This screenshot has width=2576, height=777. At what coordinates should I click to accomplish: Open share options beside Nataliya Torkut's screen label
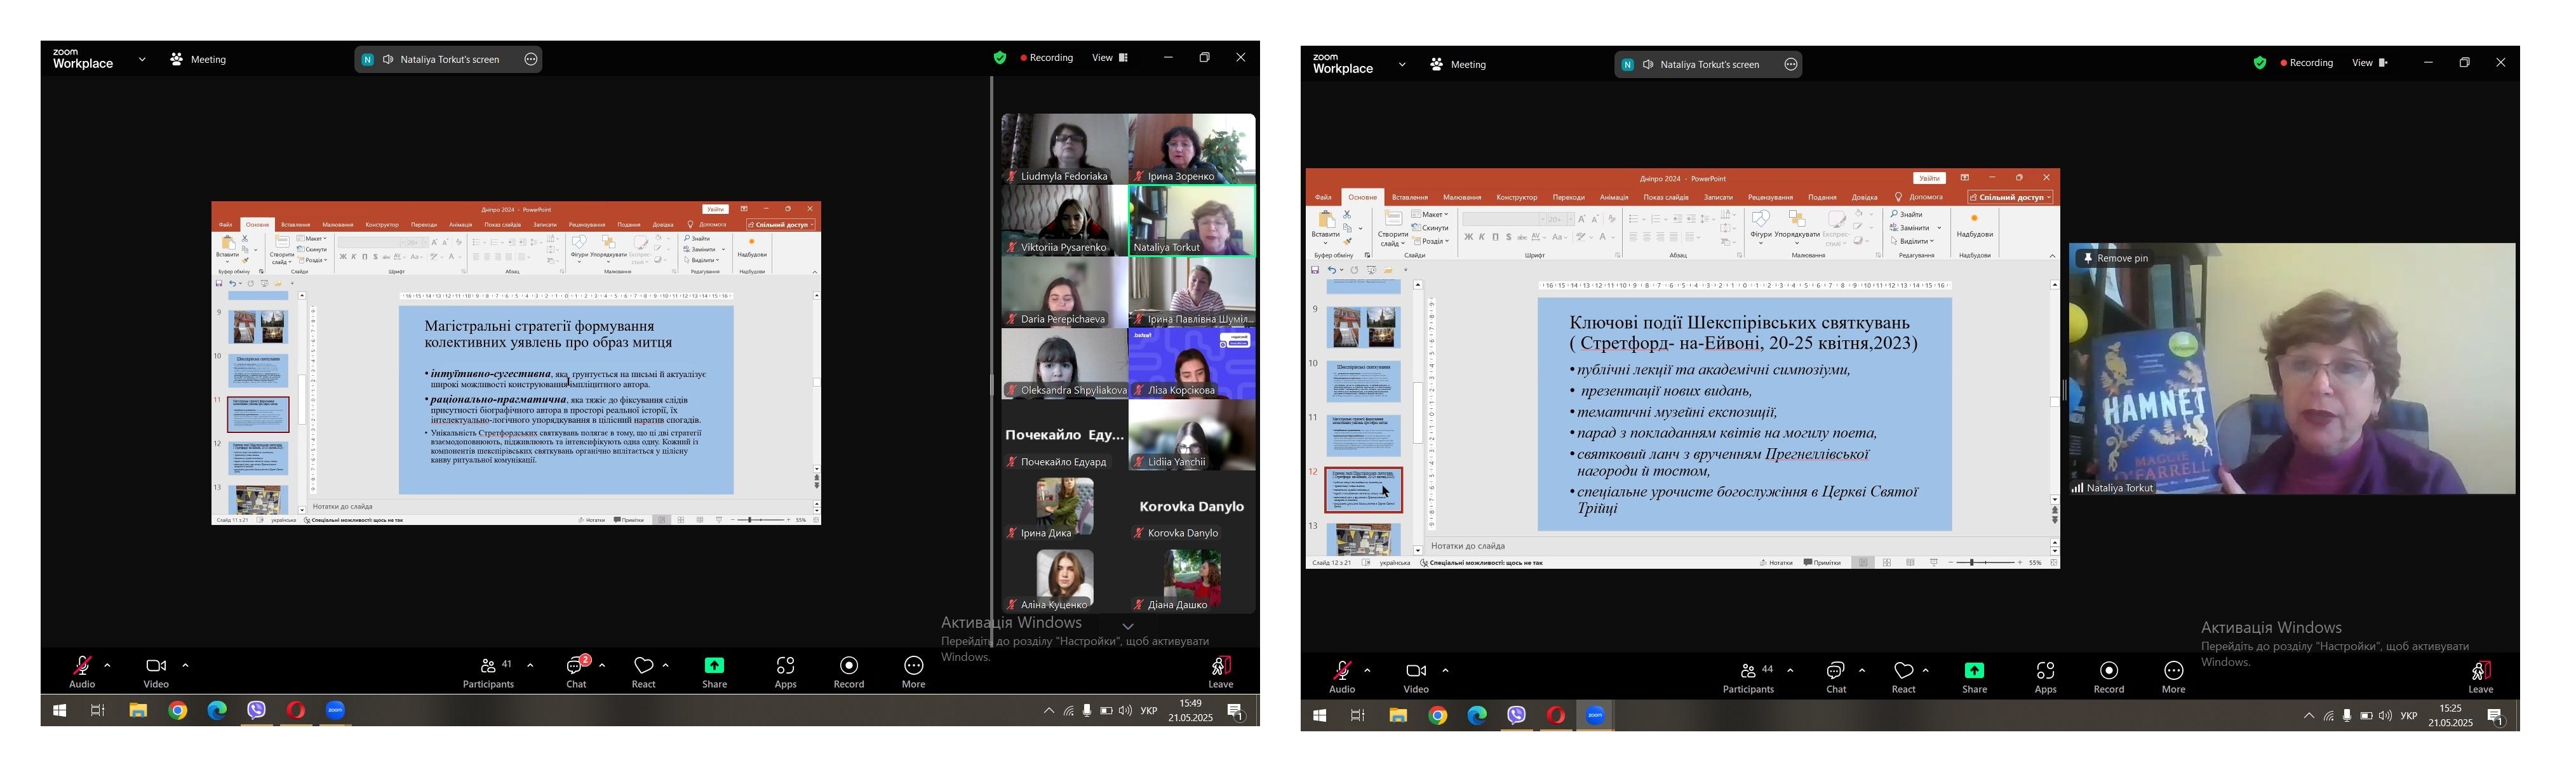531,60
